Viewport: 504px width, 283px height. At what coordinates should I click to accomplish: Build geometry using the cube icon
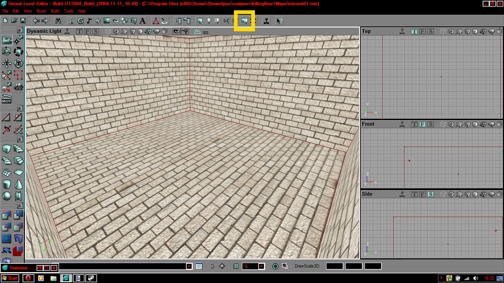[200, 21]
